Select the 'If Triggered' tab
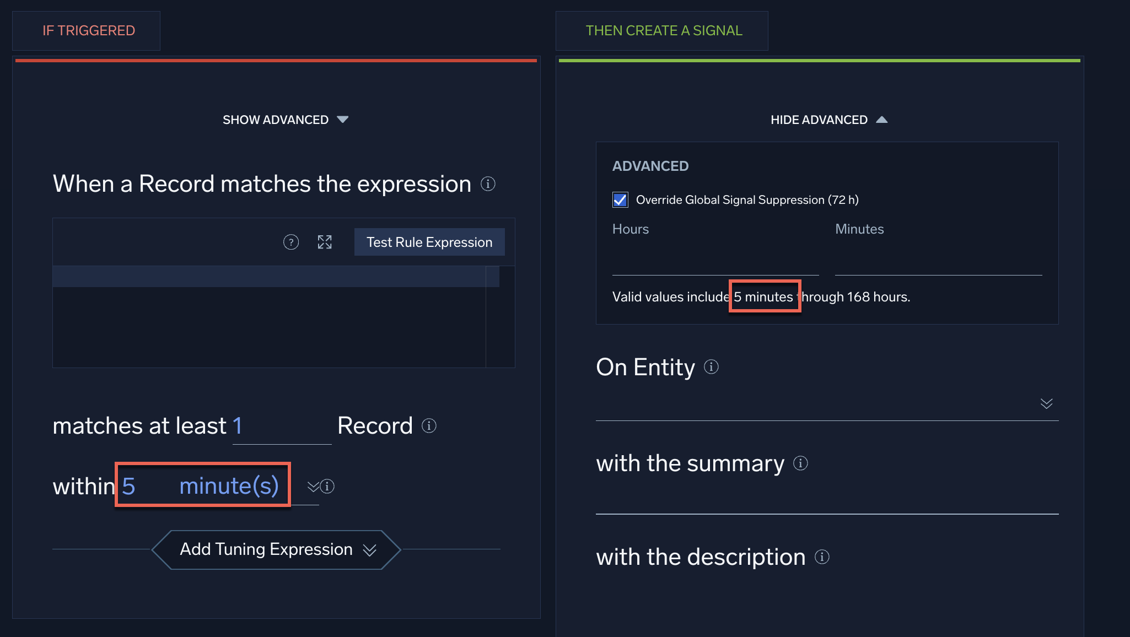This screenshot has width=1130, height=637. click(88, 31)
